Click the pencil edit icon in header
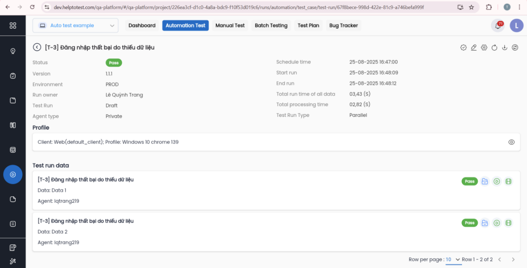The height and width of the screenshot is (268, 527). point(474,48)
